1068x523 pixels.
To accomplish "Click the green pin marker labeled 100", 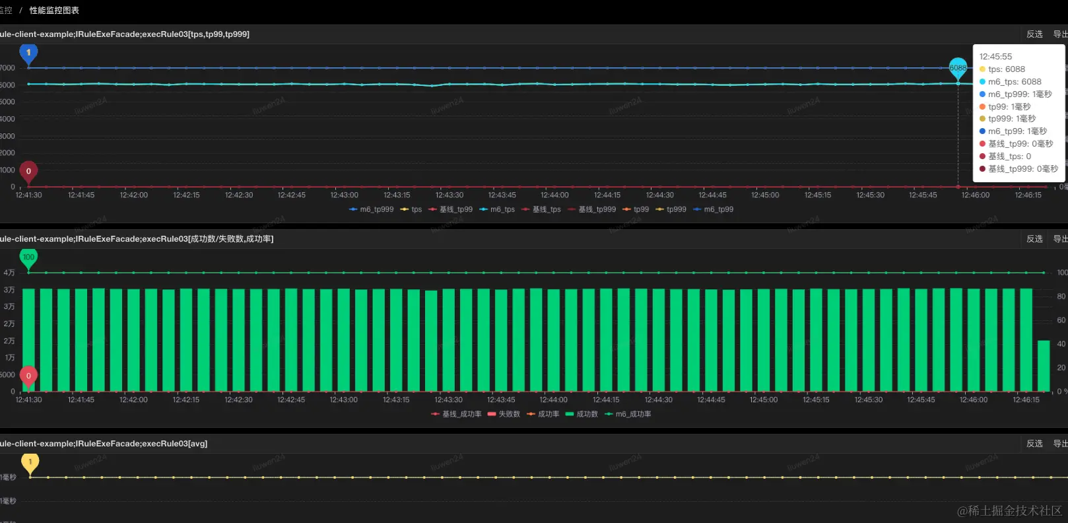I will tap(28, 258).
